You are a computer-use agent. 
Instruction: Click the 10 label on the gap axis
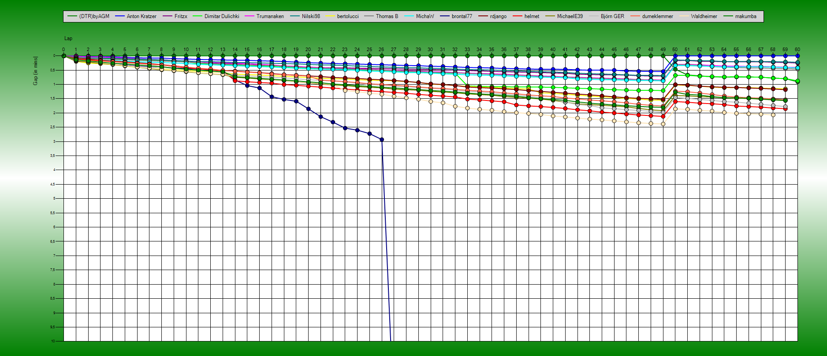click(x=53, y=341)
